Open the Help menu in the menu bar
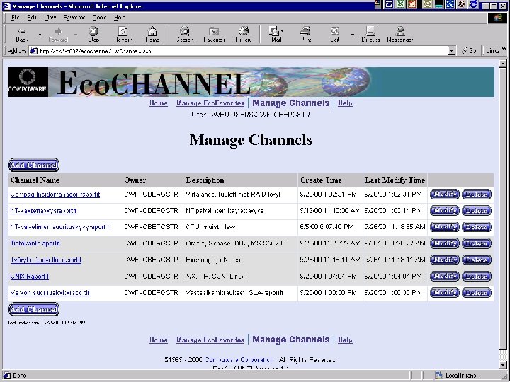The image size is (510, 382). pyautogui.click(x=119, y=18)
